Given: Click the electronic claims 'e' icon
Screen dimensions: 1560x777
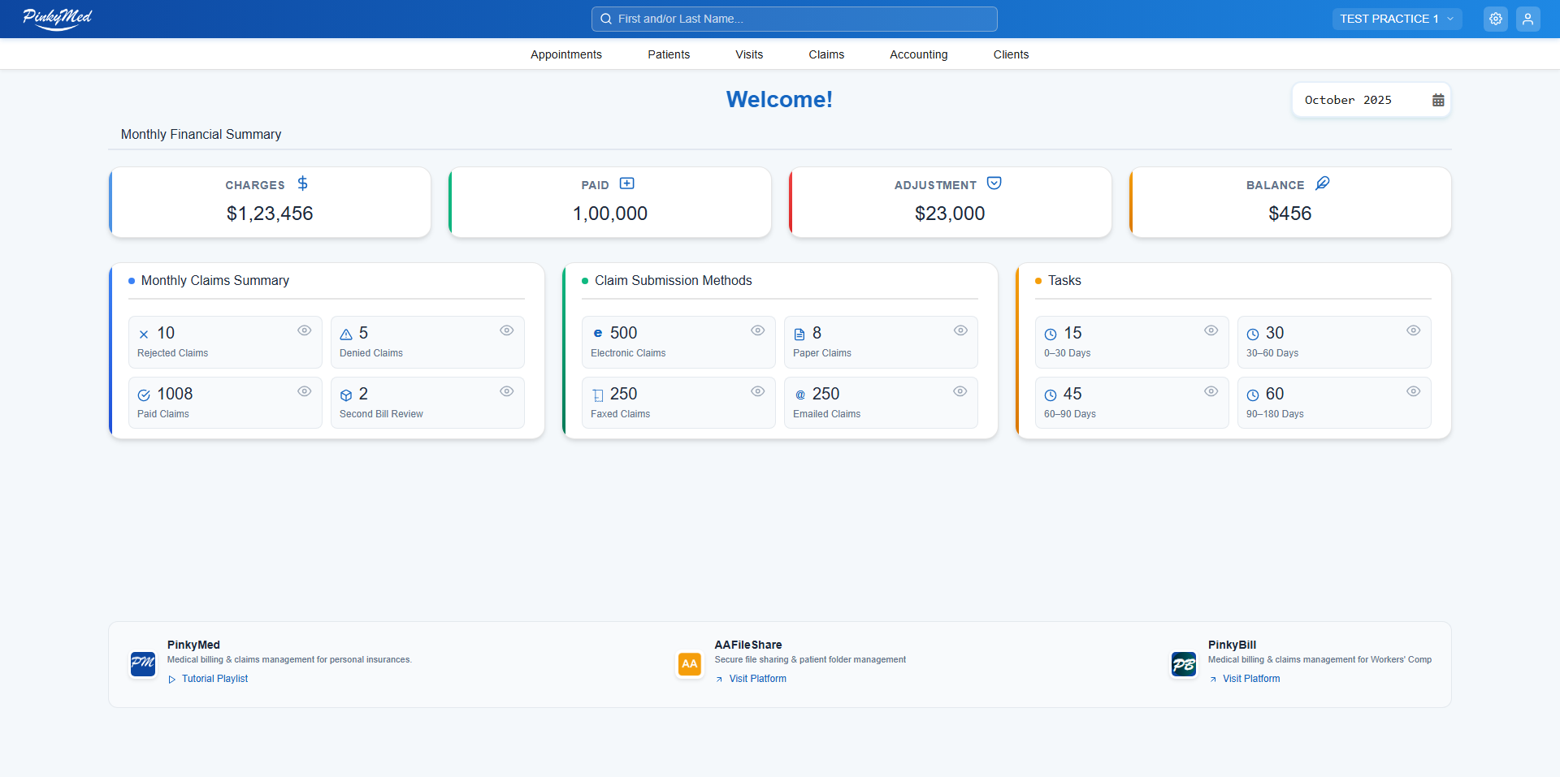Looking at the screenshot, I should [598, 333].
